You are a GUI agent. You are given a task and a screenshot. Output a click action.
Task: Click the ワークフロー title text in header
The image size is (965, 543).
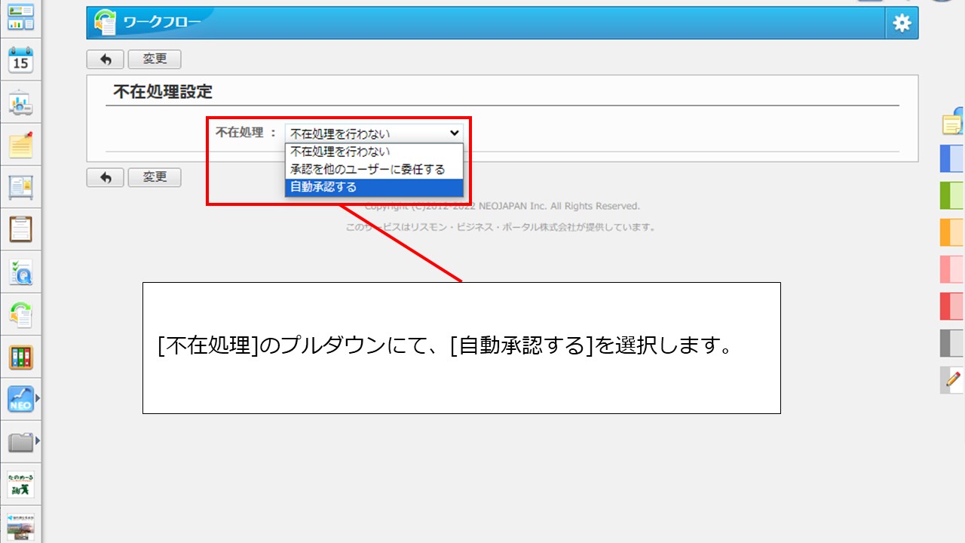coord(162,23)
